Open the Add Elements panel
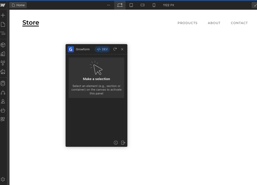This screenshot has width=257, height=185. point(3,15)
